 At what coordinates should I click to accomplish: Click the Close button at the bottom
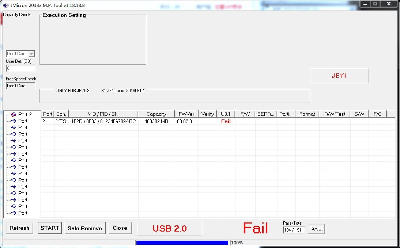(x=120, y=228)
